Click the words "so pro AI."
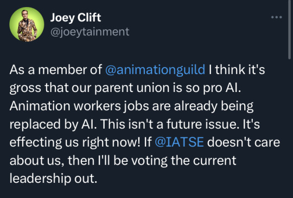The image size is (293, 198). (x=213, y=88)
